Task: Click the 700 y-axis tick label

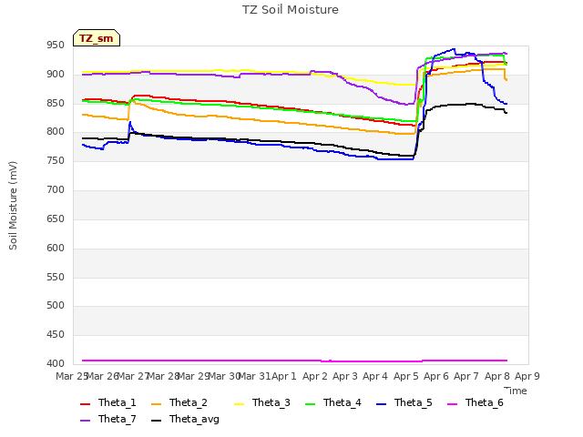Action: coord(56,190)
